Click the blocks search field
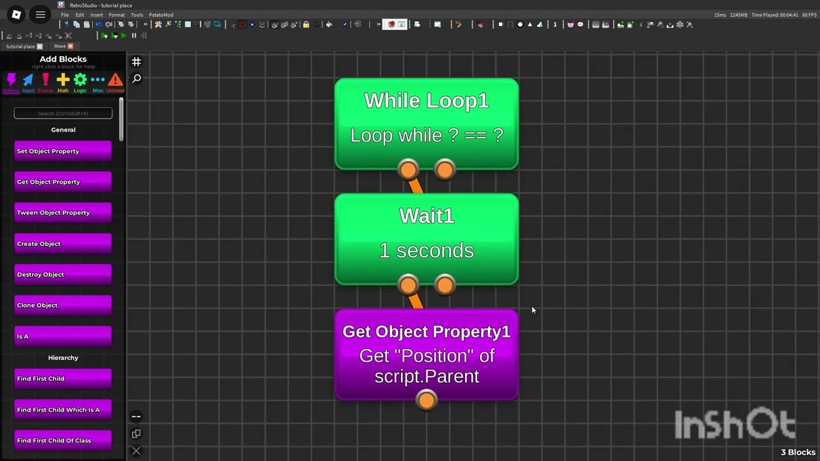Viewport: 820px width, 461px height. [x=63, y=113]
